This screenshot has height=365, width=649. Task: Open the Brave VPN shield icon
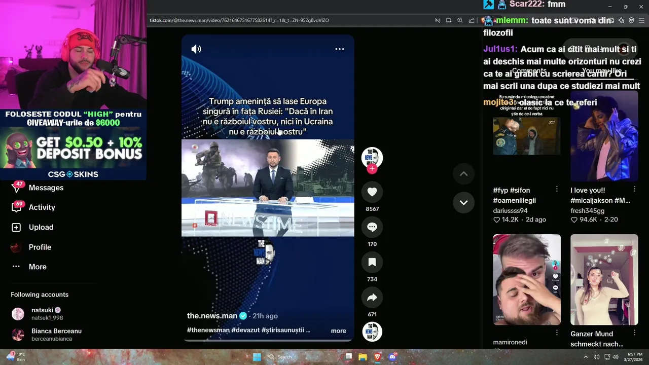631,20
